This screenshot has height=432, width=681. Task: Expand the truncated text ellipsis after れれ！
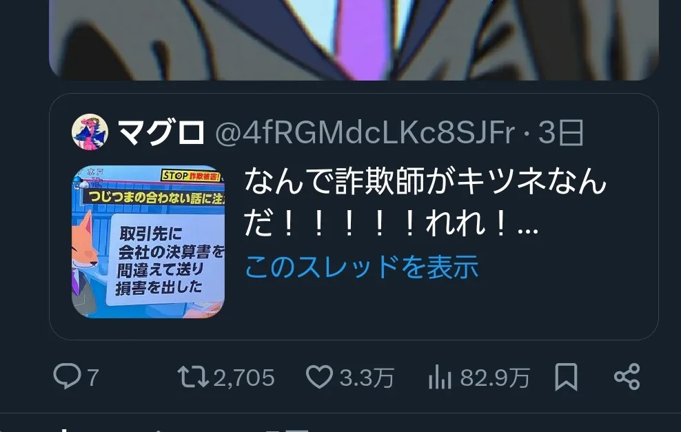click(x=528, y=230)
